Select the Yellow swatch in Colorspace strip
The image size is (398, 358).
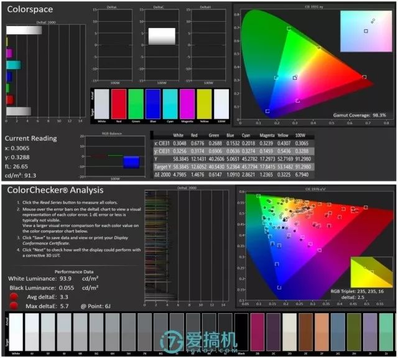204,103
